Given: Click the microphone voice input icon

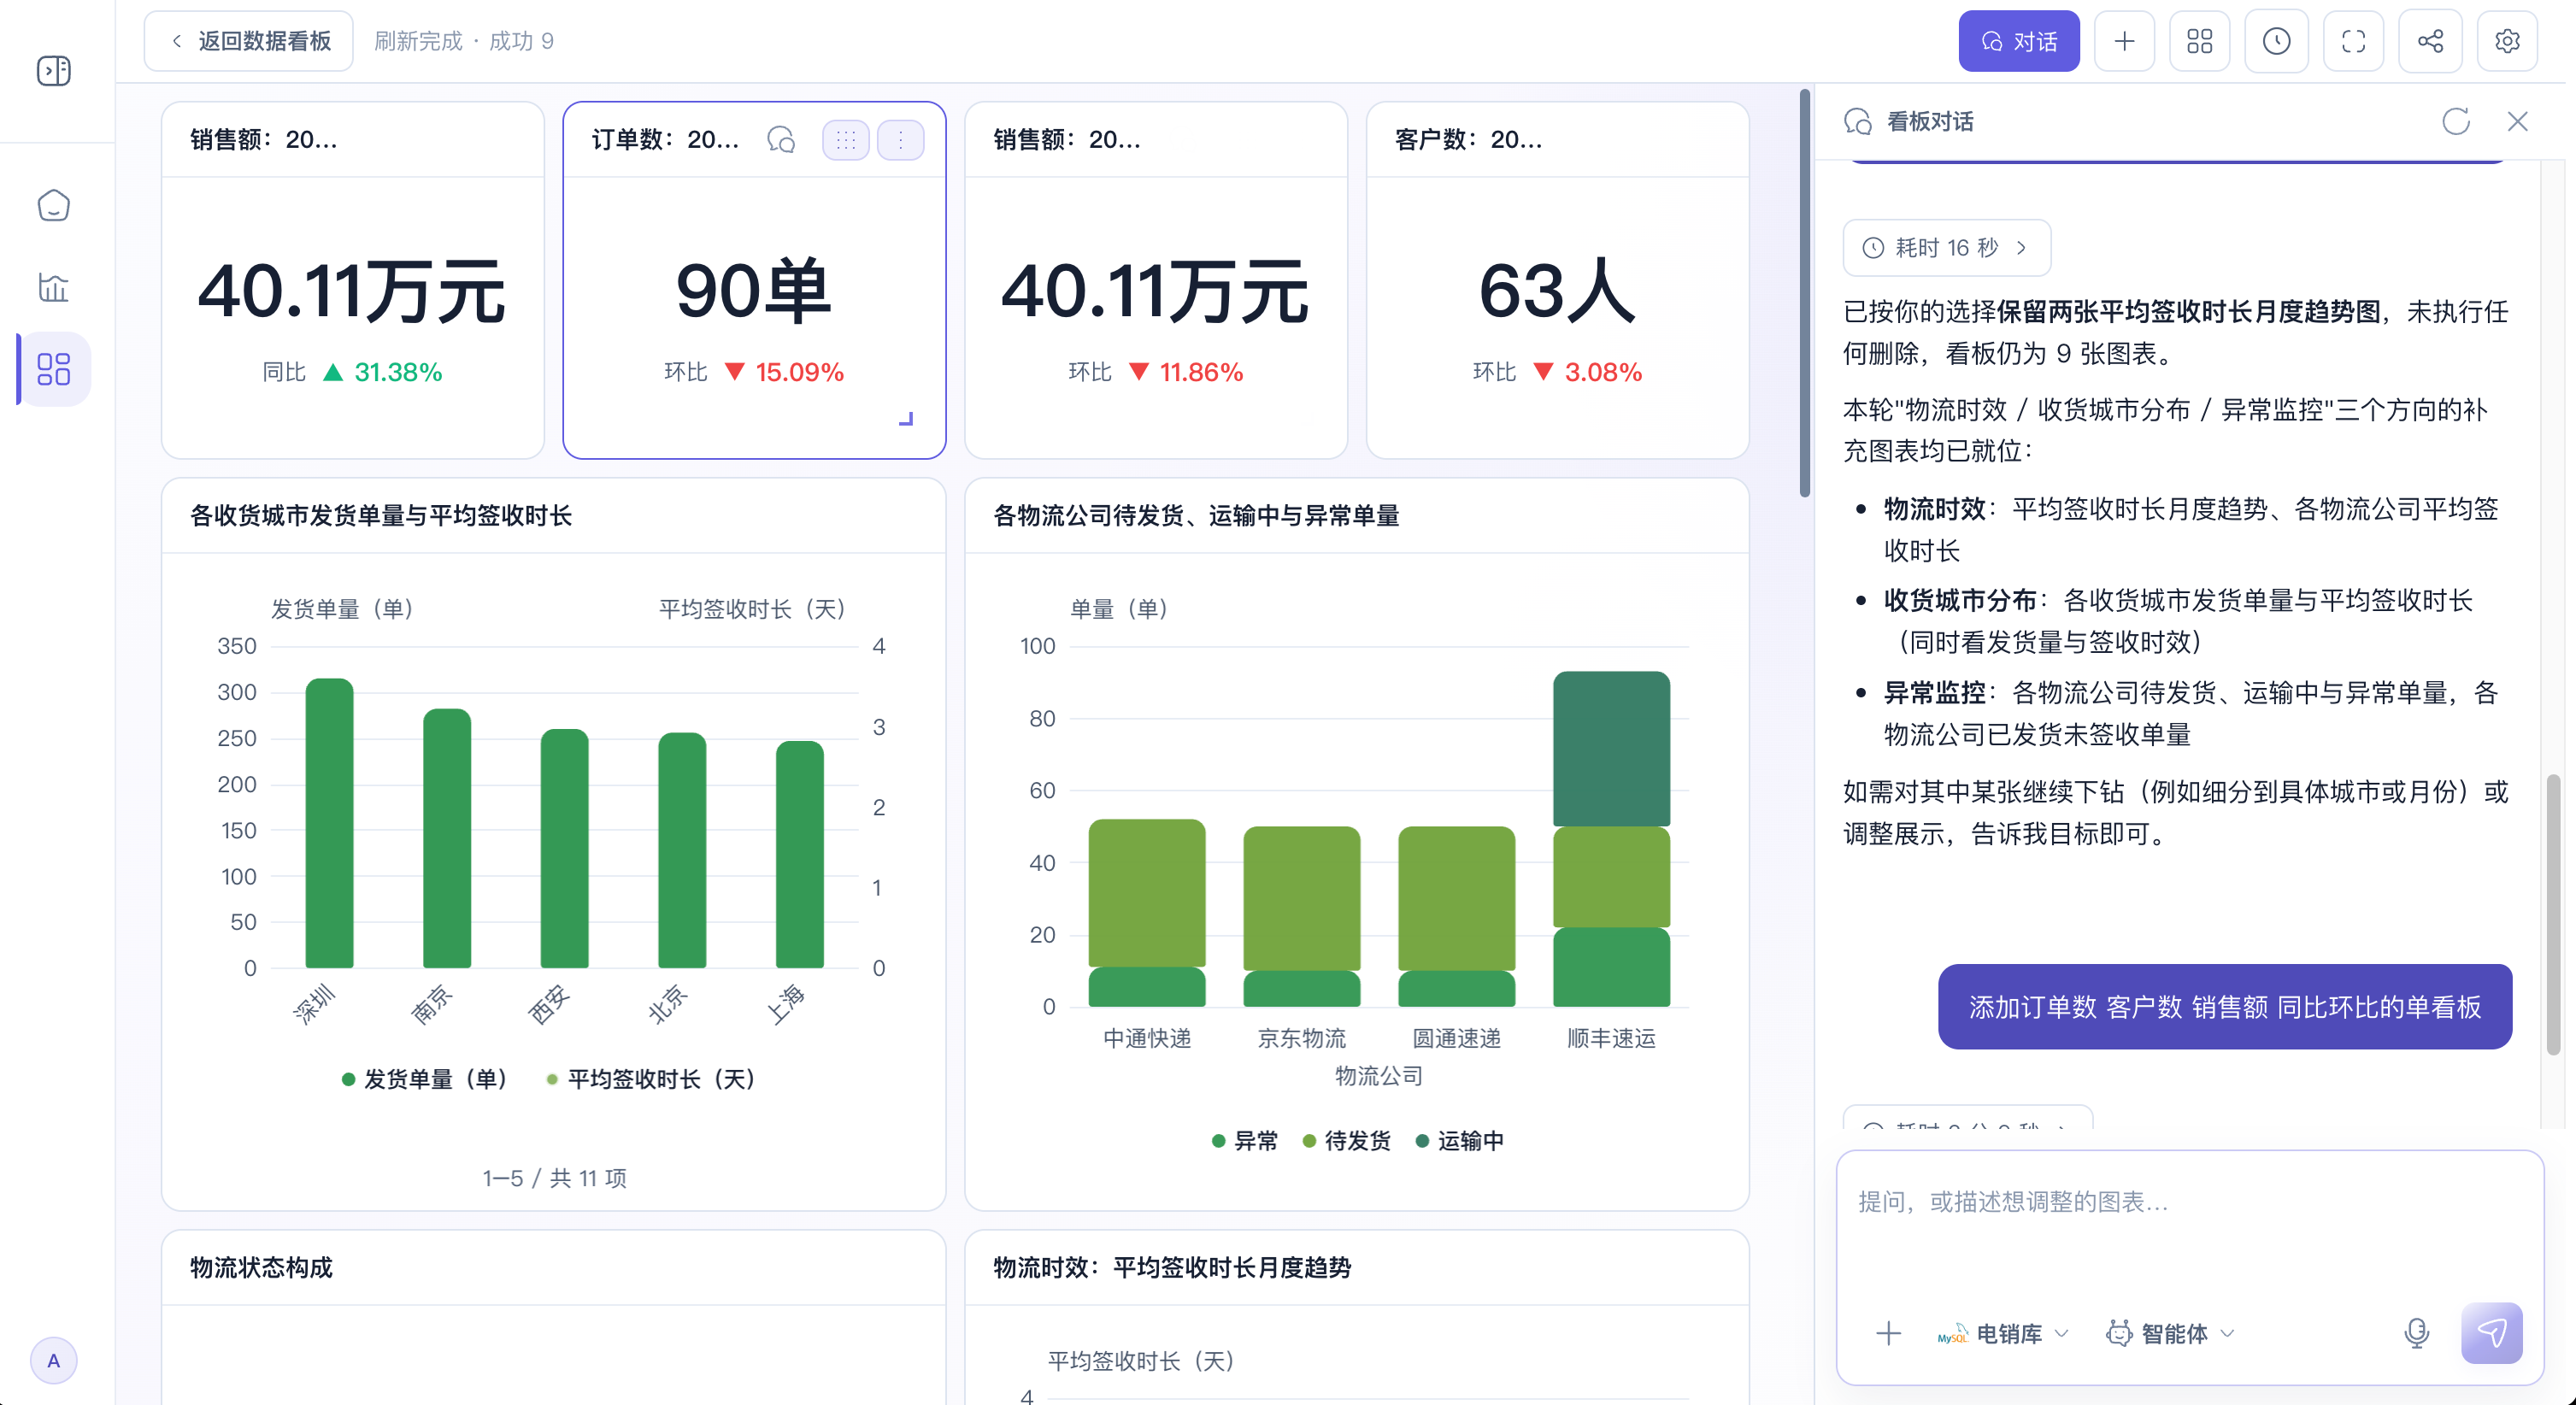Looking at the screenshot, I should (2416, 1333).
